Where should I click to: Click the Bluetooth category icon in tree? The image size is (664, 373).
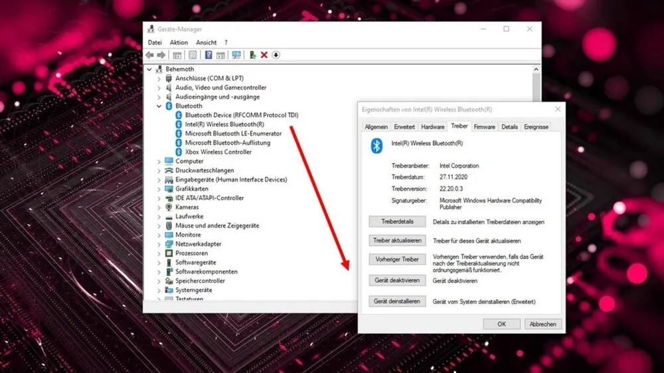coord(169,106)
